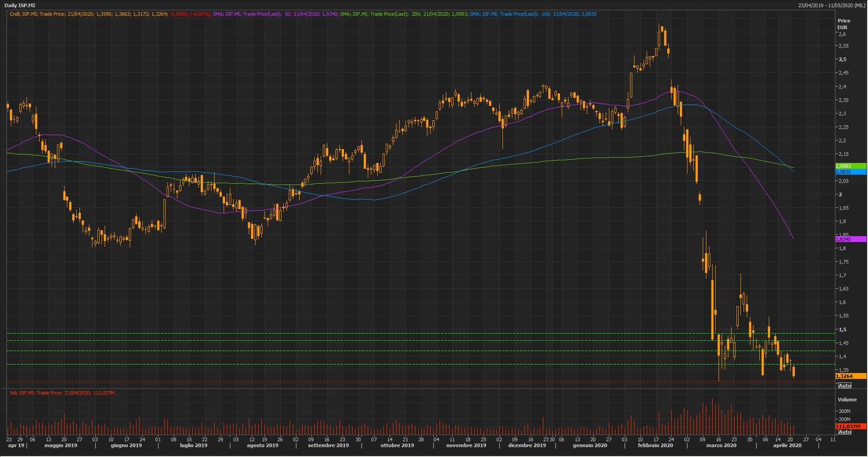Select the green SMA 200 legend entry

pos(403,14)
